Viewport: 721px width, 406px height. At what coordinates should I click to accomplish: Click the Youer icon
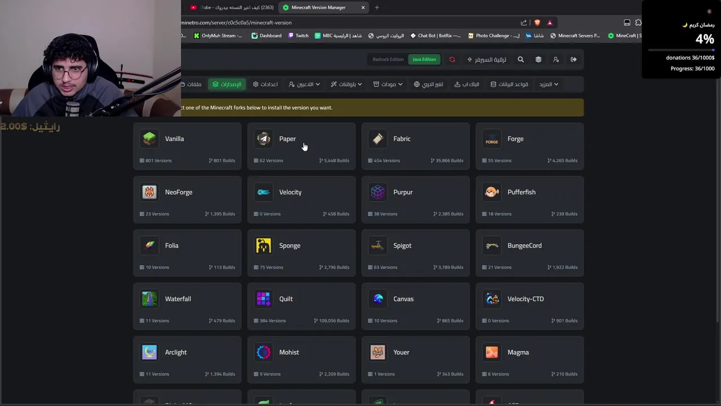pyautogui.click(x=378, y=352)
